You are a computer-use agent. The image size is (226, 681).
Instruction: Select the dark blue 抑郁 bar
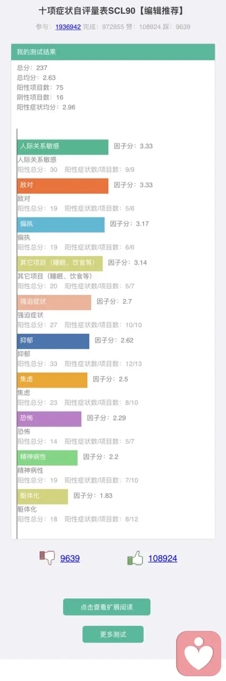point(53,341)
